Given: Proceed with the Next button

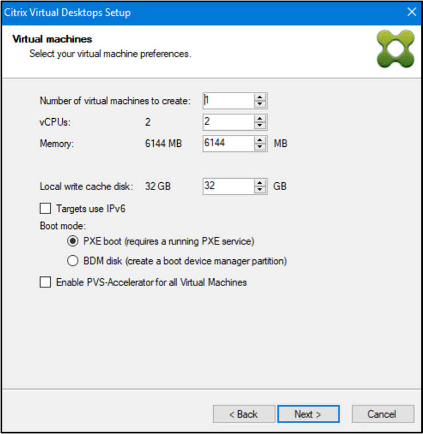Looking at the screenshot, I should click(308, 414).
